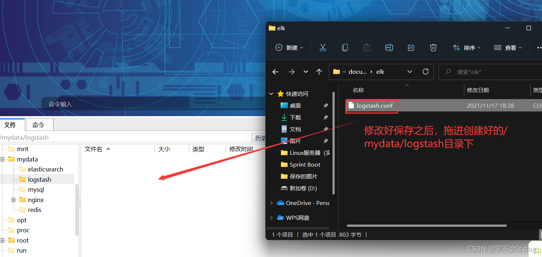Open the 排序 sorting dropdown
This screenshot has height=257, width=542.
(466, 47)
